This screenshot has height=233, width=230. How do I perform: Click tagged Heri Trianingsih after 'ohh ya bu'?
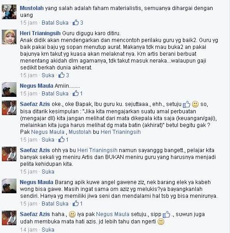(x=97, y=150)
